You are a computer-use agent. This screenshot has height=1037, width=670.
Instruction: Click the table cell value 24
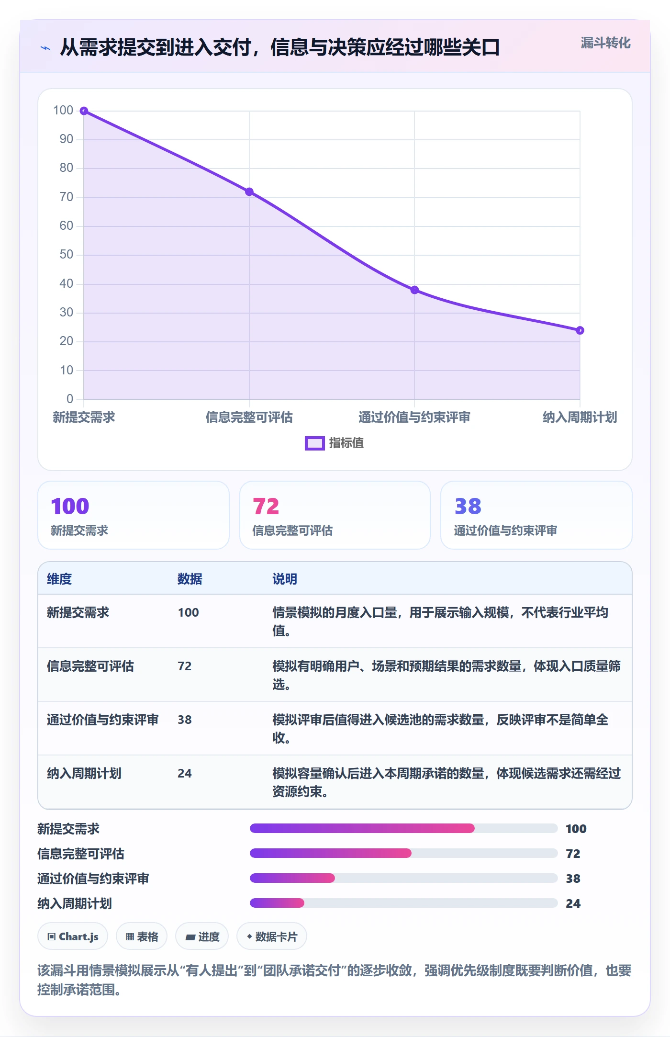[185, 774]
